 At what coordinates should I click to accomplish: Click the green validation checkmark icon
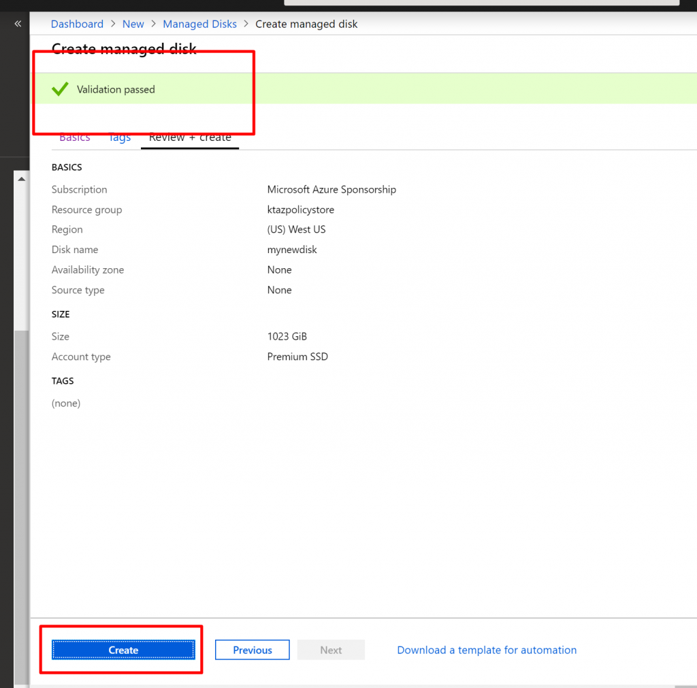tap(60, 89)
